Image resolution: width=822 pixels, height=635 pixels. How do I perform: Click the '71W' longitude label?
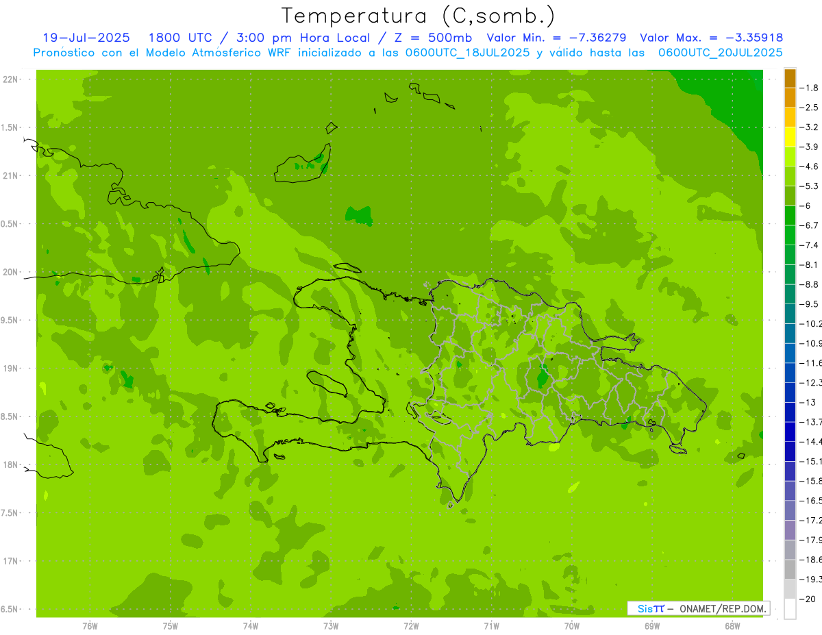[491, 625]
